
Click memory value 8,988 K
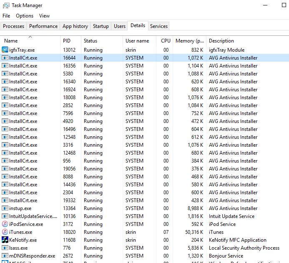click(x=195, y=208)
